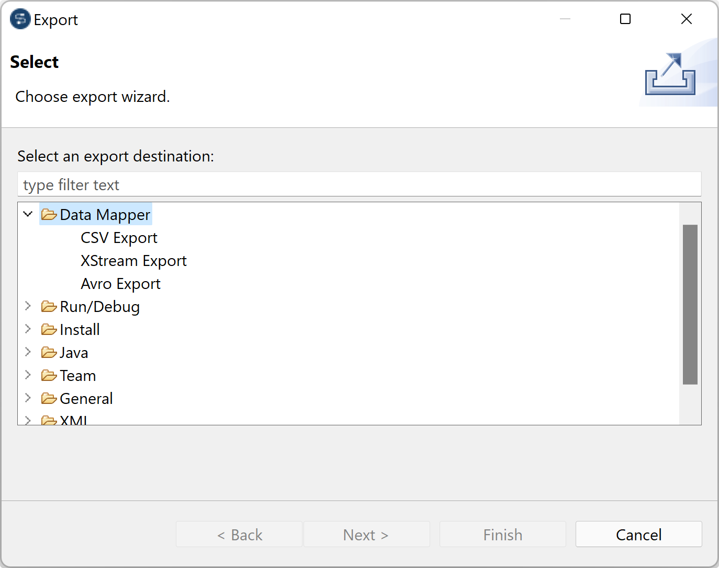Choose Avro Export wizard
Screen dimensions: 719x568
pyautogui.click(x=120, y=284)
